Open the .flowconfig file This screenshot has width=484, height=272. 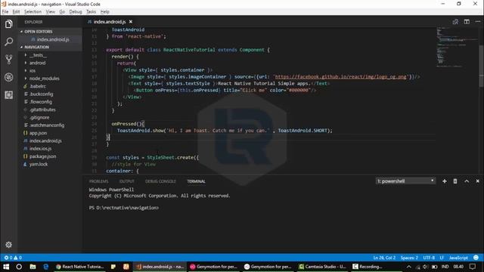pyautogui.click(x=41, y=102)
